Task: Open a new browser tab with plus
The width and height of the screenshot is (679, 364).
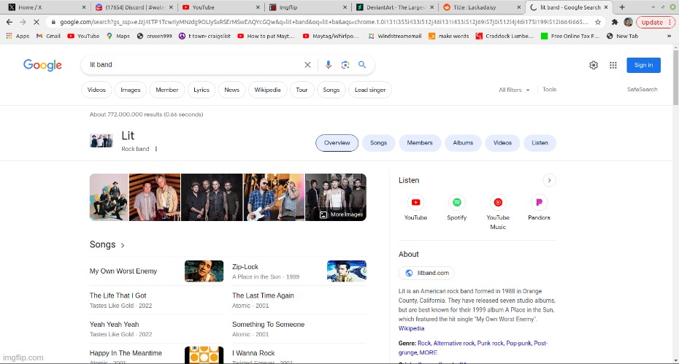Action: click(x=622, y=7)
